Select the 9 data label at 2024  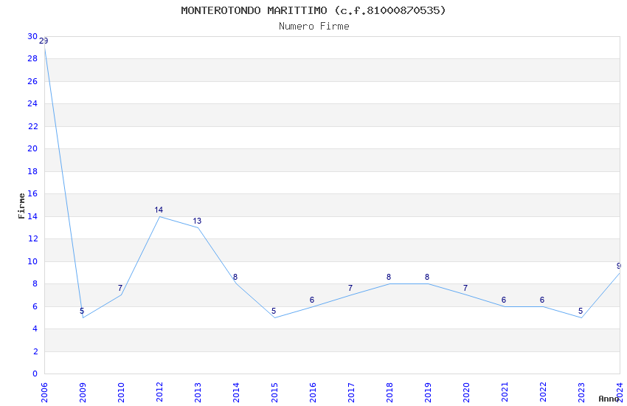click(x=619, y=266)
